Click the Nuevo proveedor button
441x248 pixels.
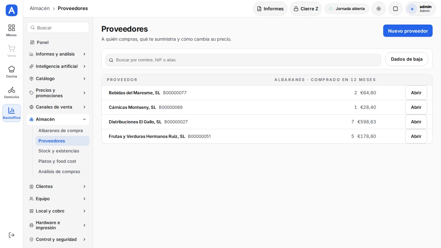pyautogui.click(x=408, y=31)
